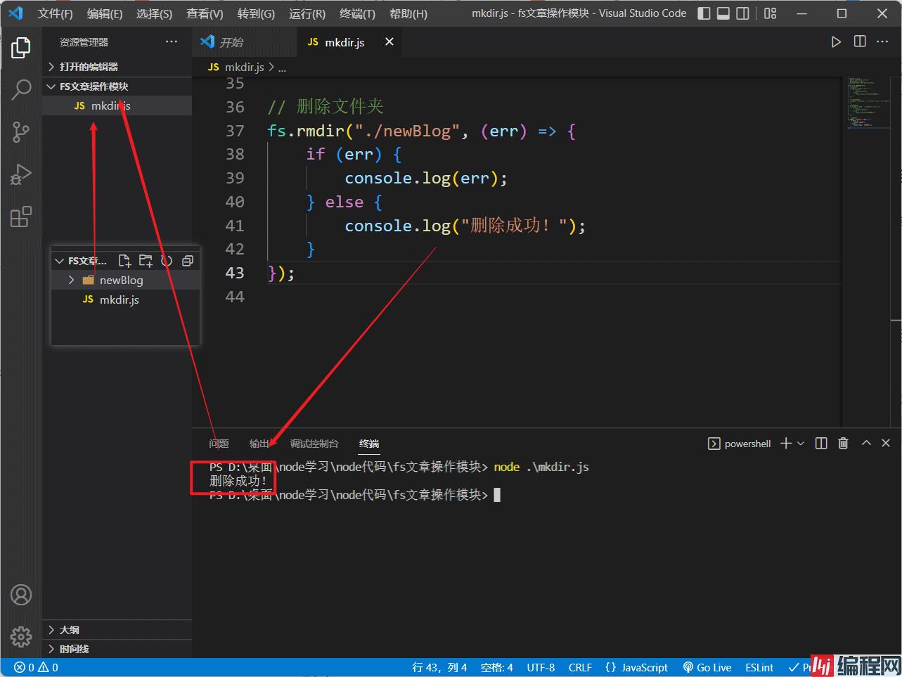Click console.log("删除成功！") code line
902x677 pixels.
click(465, 226)
